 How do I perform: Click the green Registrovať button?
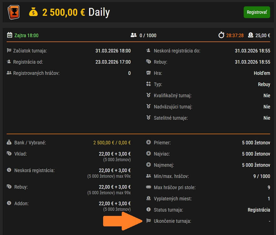click(257, 12)
